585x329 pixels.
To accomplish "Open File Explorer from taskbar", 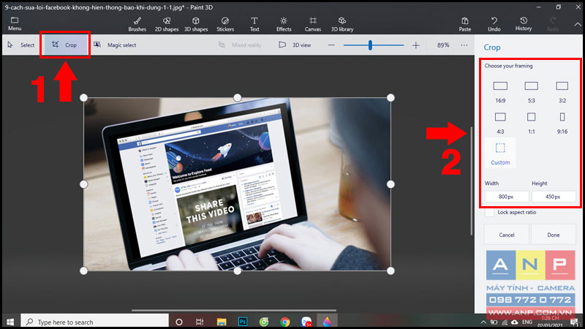I will 222,322.
